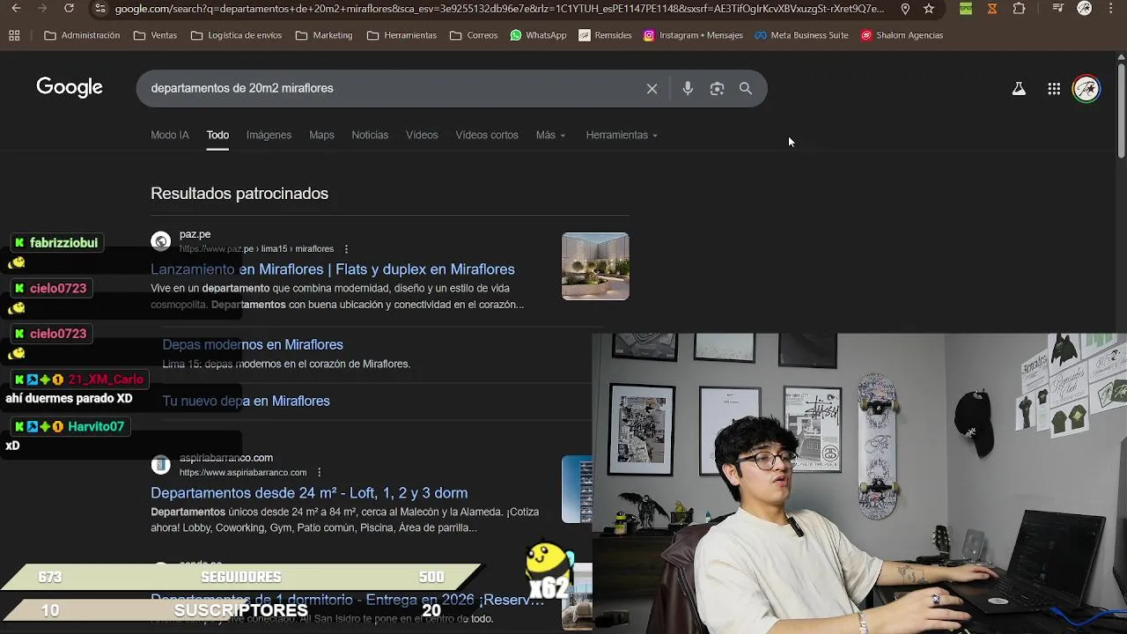Open the Remsides bookmark
Viewport: 1127px width, 634px height.
pos(605,35)
